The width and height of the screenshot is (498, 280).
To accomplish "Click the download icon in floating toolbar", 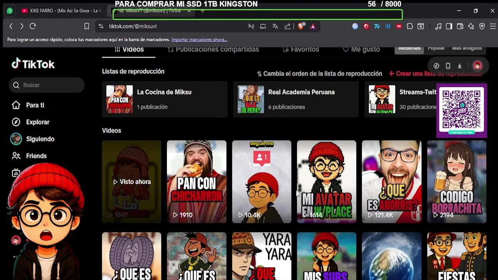I will [459, 66].
